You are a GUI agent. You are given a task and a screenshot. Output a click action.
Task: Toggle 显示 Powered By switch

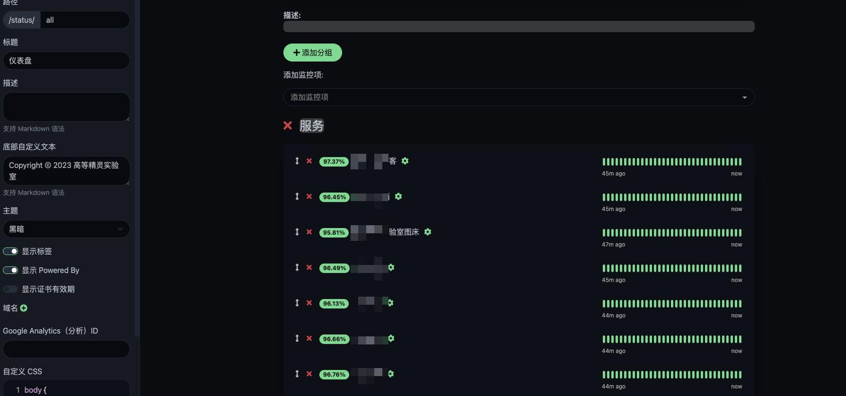click(x=10, y=270)
